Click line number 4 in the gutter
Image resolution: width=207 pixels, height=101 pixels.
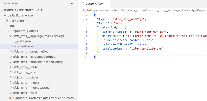(x=87, y=27)
